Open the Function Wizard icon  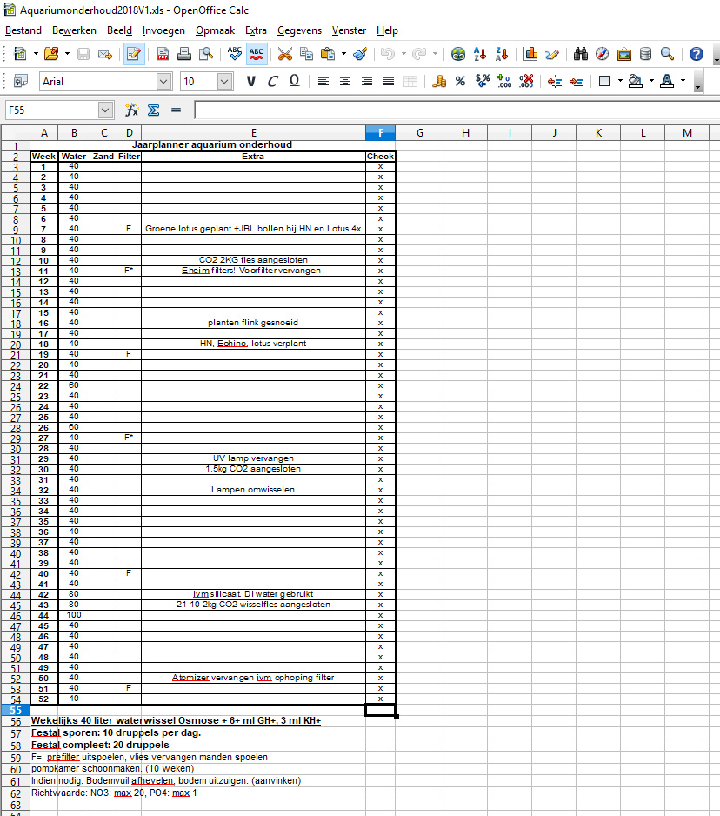click(131, 110)
